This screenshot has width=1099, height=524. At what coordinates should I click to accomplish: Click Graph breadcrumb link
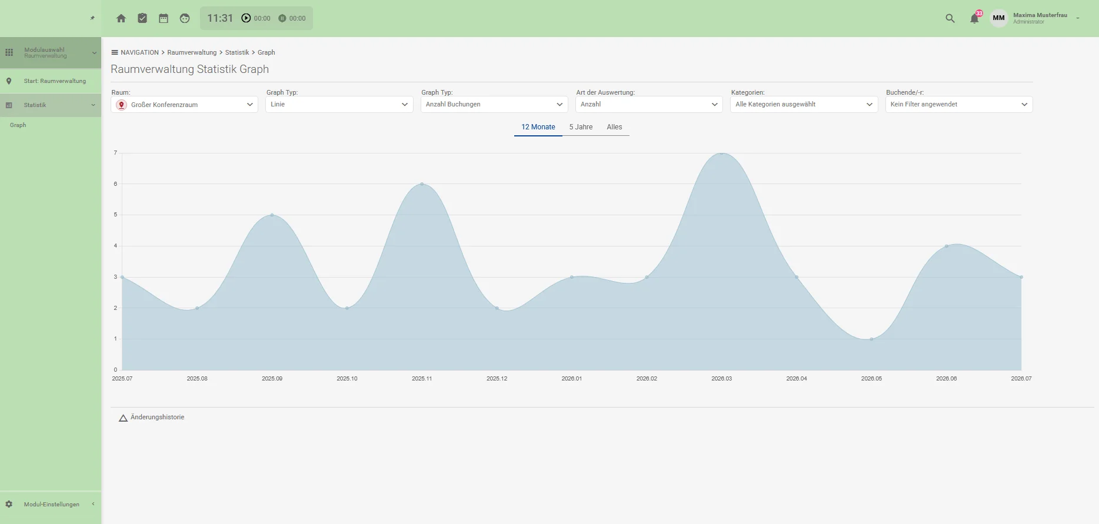266,52
